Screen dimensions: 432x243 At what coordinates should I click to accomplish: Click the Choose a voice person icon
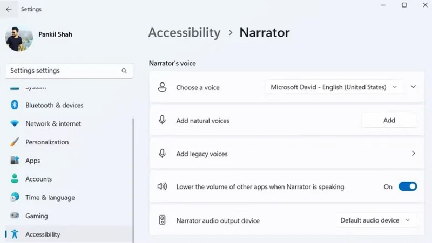(x=163, y=87)
